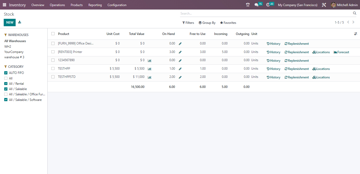360x174 pixels.
Task: Click the developer tools wrench icon
Action: point(324,5)
